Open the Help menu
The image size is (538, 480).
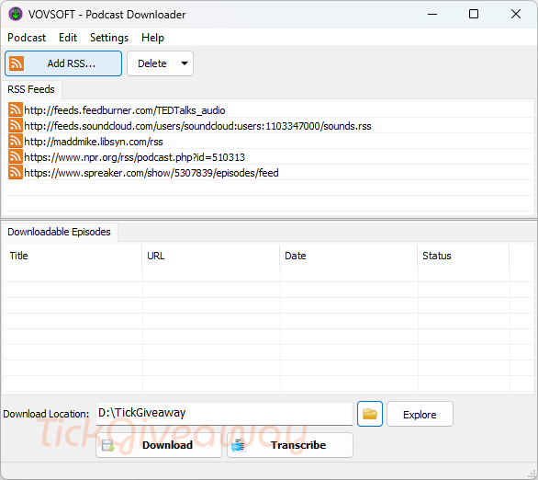152,38
